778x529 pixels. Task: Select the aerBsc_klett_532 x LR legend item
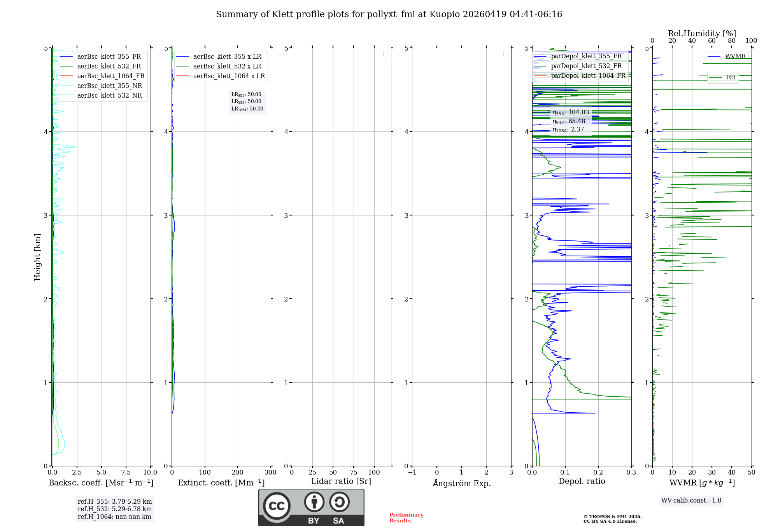227,67
